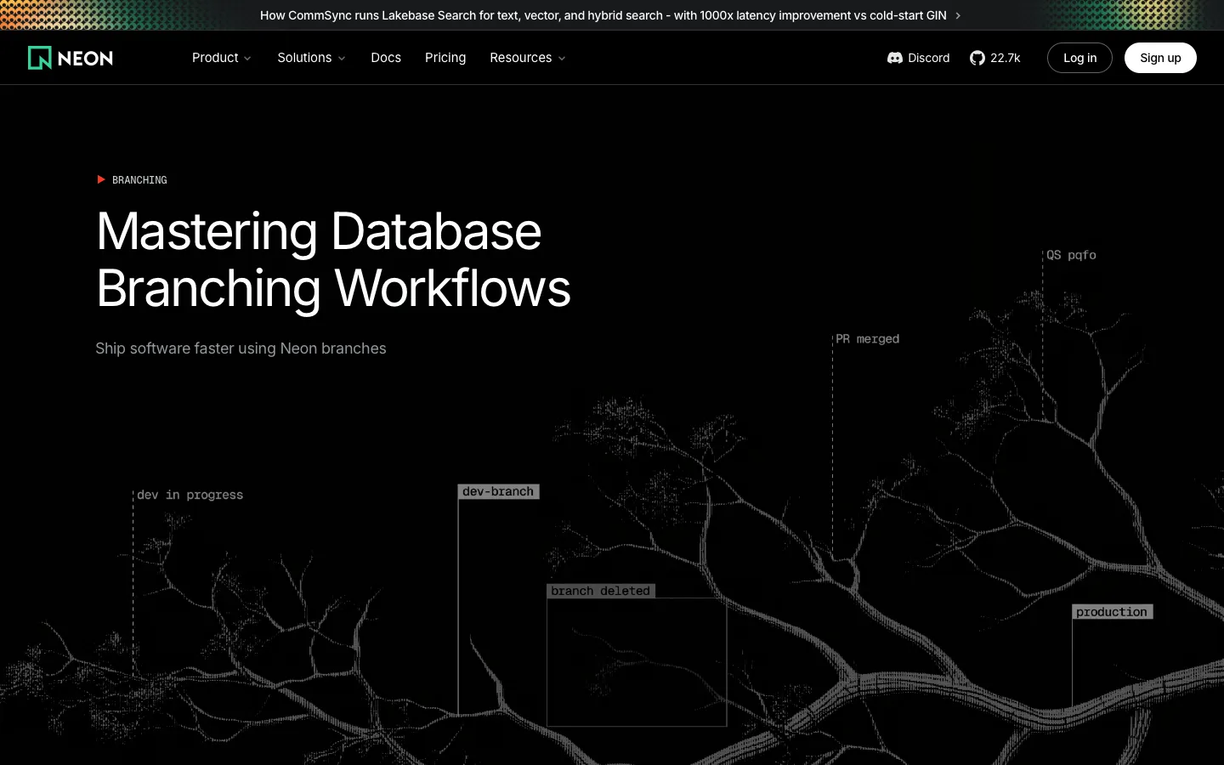Click the dev-branch label in the illustration
Screen dimensions: 1224x765
click(498, 491)
